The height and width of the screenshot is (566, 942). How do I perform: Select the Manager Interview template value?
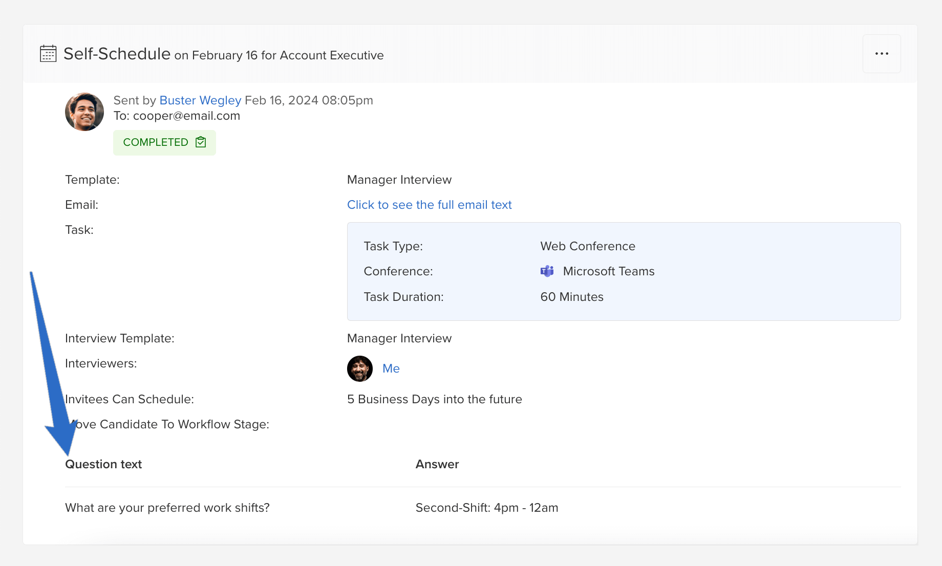click(x=399, y=180)
